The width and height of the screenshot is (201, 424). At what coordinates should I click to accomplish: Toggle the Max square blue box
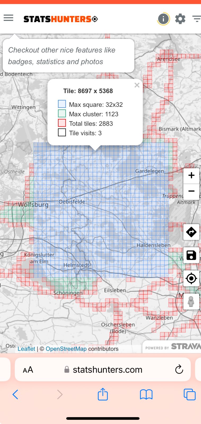[x=62, y=104]
